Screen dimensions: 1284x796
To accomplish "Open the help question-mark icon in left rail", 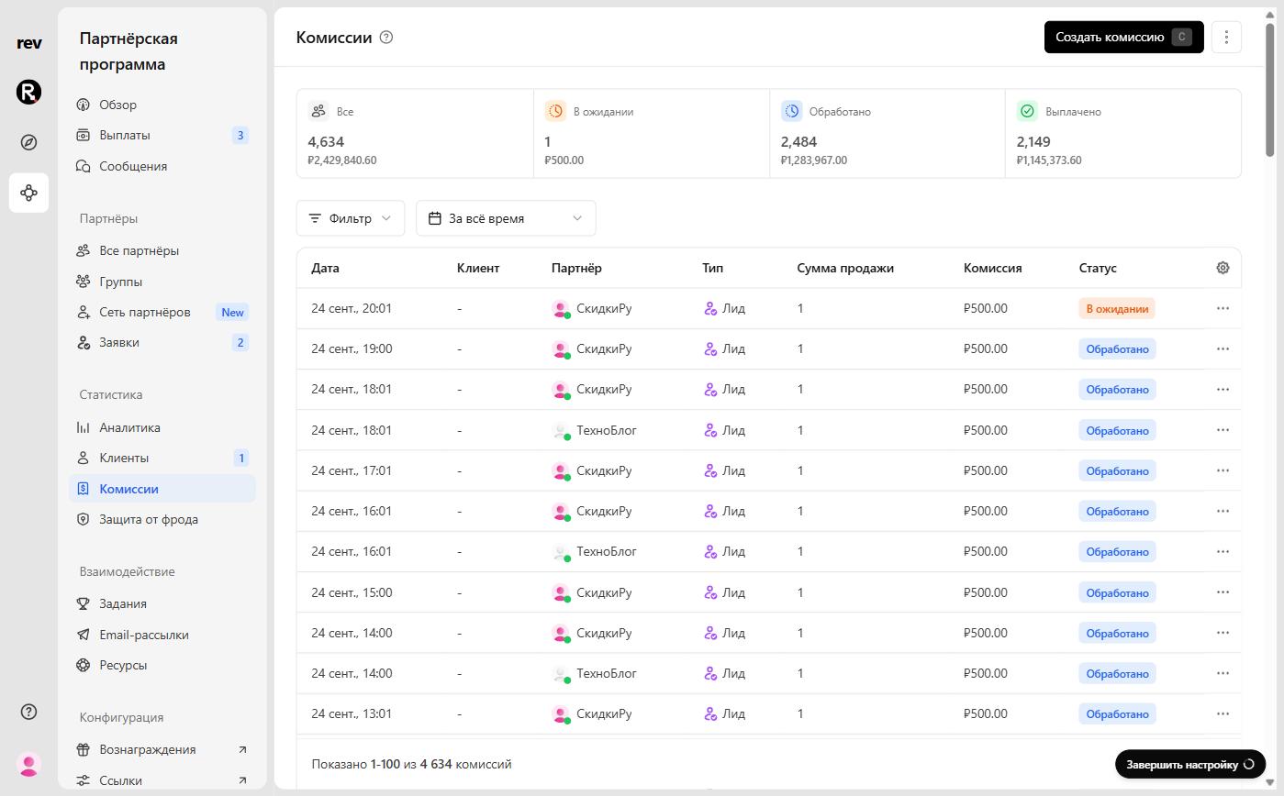I will 28,712.
